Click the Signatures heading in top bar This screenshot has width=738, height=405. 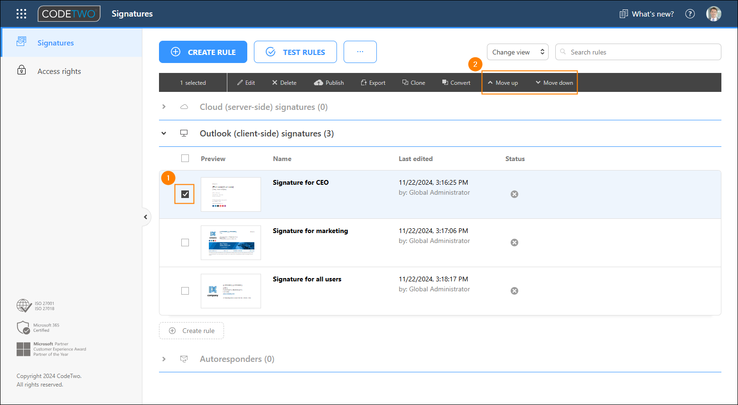tap(132, 14)
